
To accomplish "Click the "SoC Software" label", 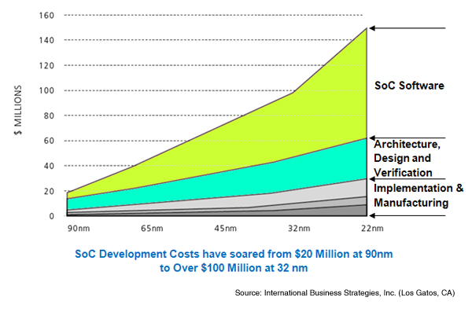I will tap(409, 86).
